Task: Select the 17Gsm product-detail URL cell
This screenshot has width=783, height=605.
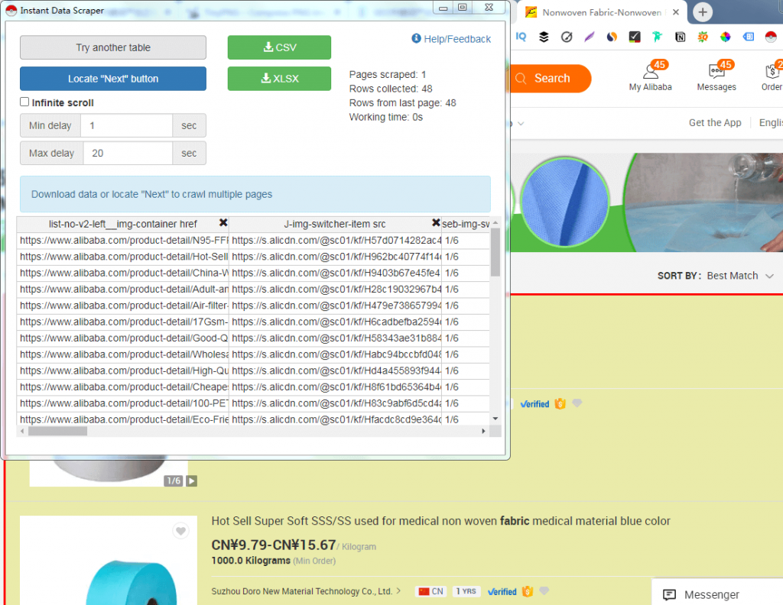Action: (x=123, y=322)
